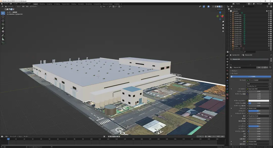Expand the Cylinder.014 tree item
Image resolution: width=273 pixels, height=148 pixels.
click(231, 42)
